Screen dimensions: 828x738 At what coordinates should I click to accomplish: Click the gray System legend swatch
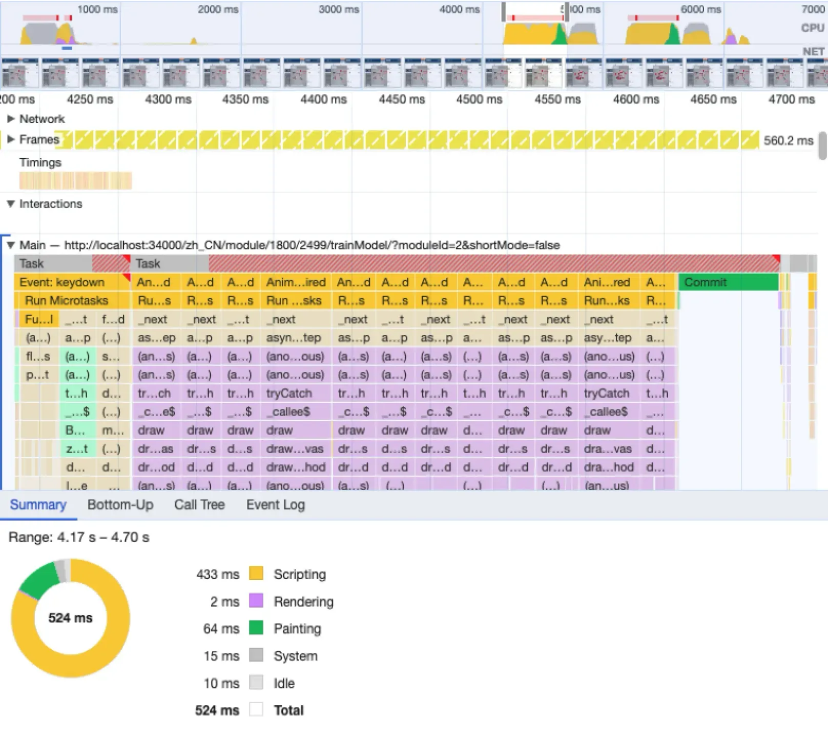point(256,655)
